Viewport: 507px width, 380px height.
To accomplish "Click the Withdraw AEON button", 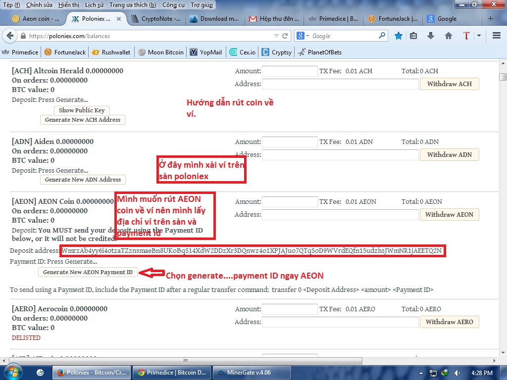I will [x=449, y=214].
